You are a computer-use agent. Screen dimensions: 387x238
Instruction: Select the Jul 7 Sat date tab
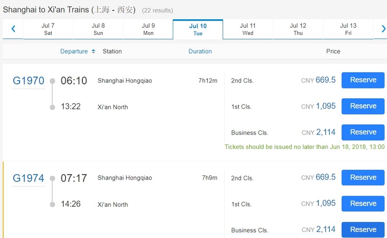tap(48, 29)
